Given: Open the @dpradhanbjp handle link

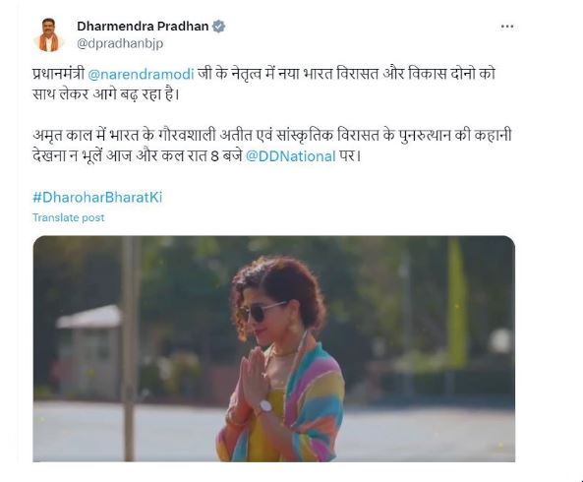Looking at the screenshot, I should tap(120, 43).
